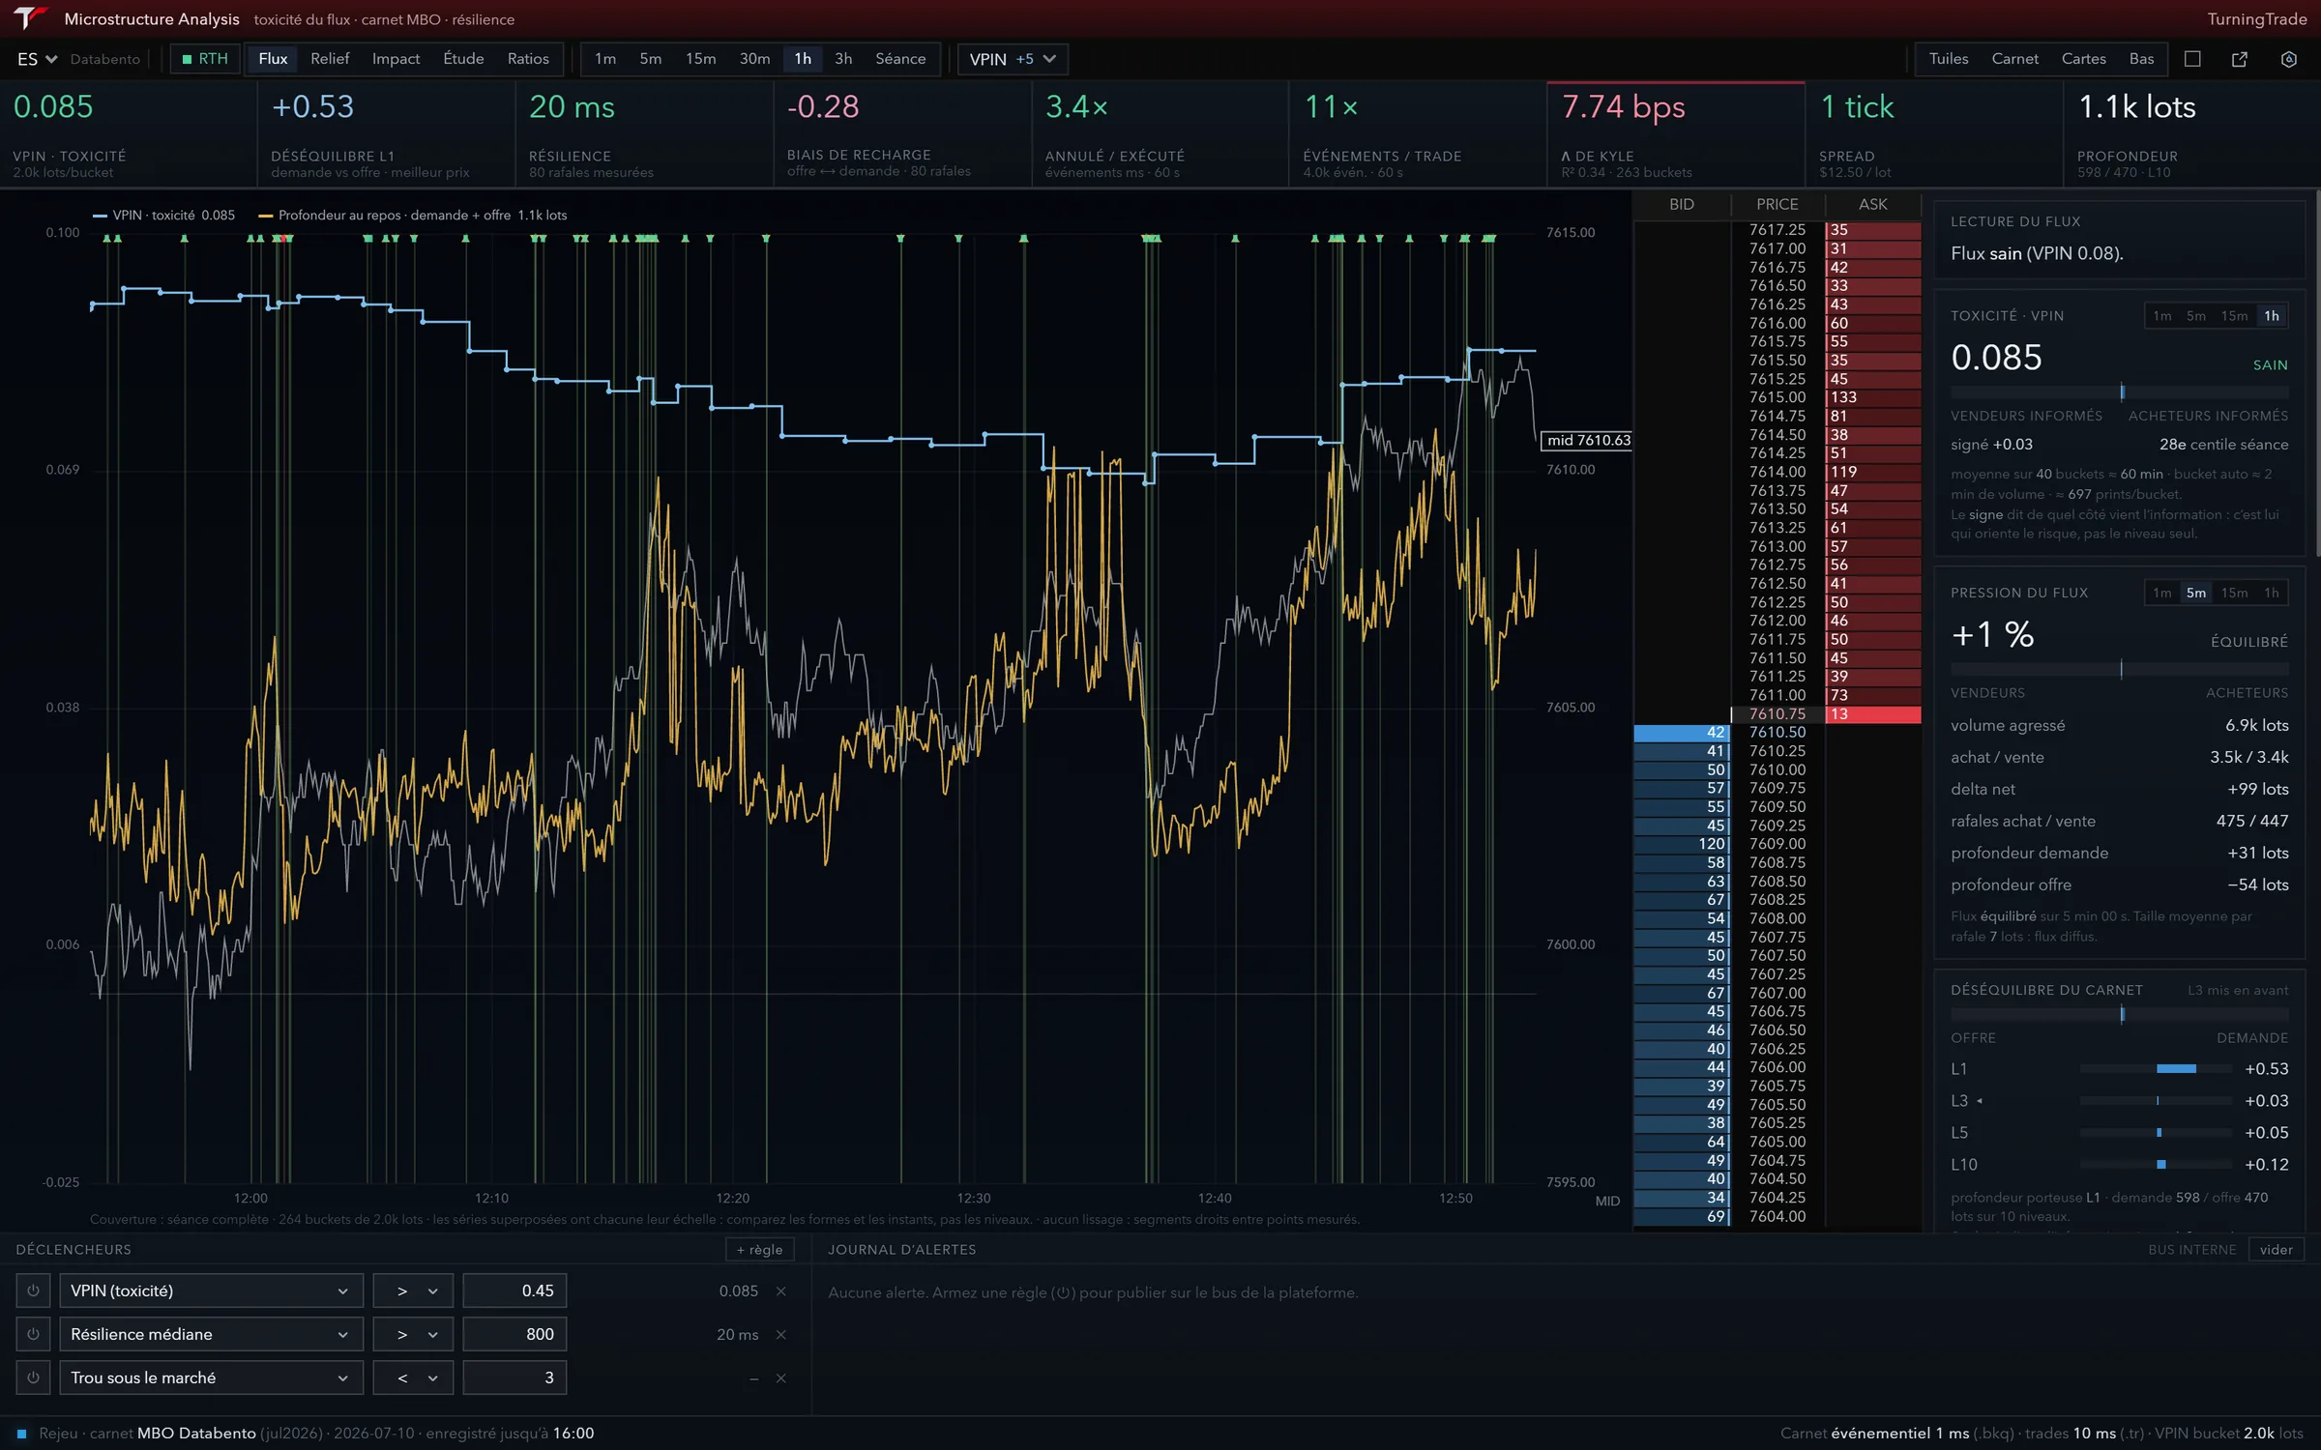Arm the VPIN (toxicité) rule power icon
Screen dimensions: 2321x1450
tap(33, 1291)
